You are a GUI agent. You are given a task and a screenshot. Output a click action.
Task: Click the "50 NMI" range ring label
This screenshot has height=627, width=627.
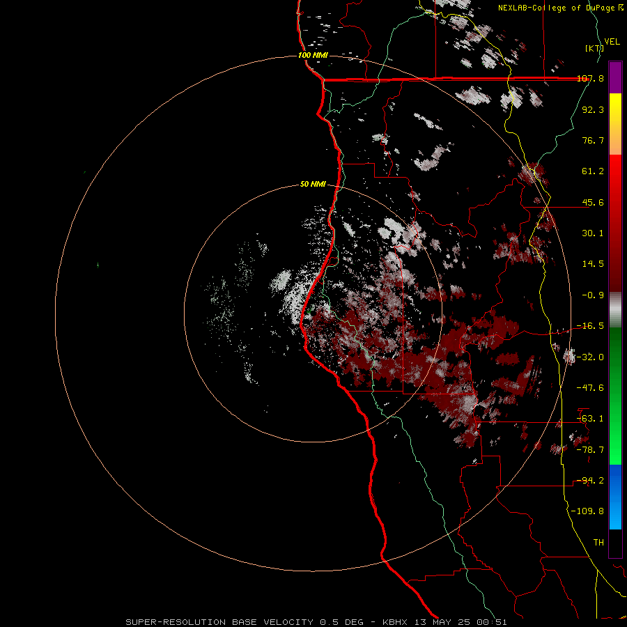(x=313, y=185)
